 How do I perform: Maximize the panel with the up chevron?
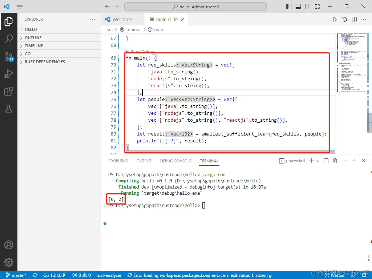[354, 161]
